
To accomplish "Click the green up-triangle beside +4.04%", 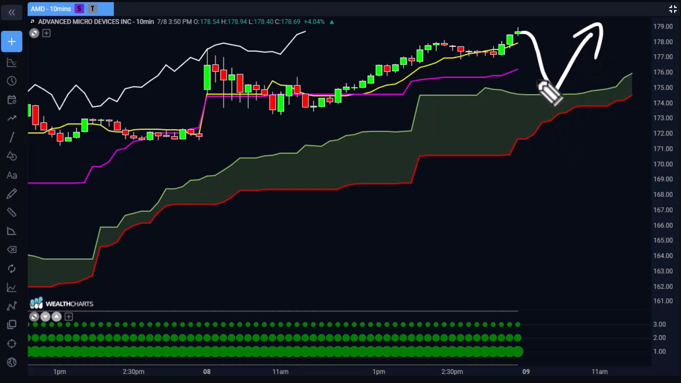I will click(x=332, y=22).
